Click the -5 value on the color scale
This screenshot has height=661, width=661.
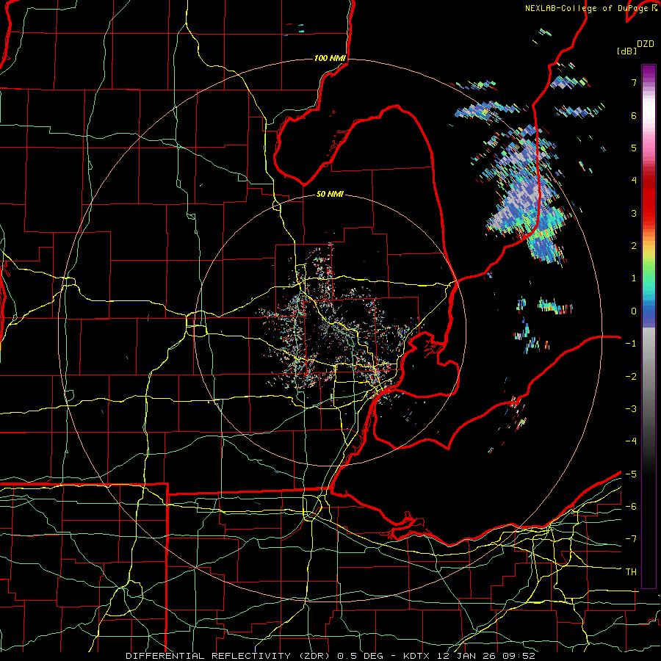point(631,474)
